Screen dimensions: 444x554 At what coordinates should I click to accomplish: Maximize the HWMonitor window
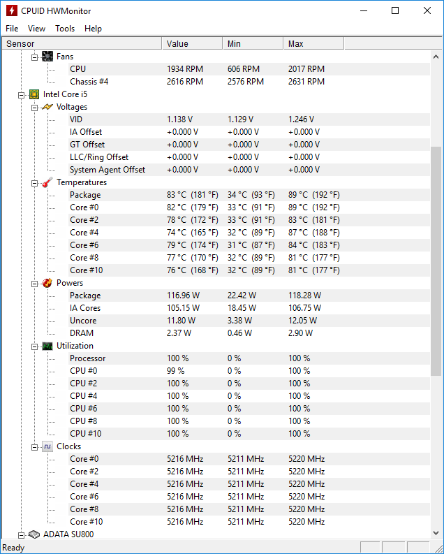click(x=395, y=10)
